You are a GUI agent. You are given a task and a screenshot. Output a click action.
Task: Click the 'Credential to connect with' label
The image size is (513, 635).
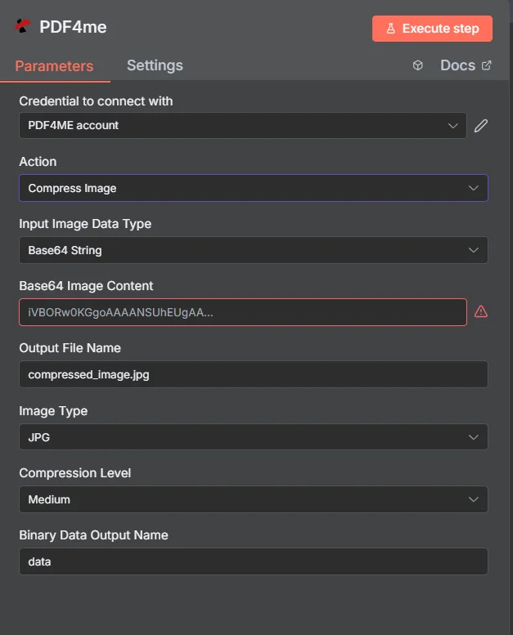click(96, 101)
